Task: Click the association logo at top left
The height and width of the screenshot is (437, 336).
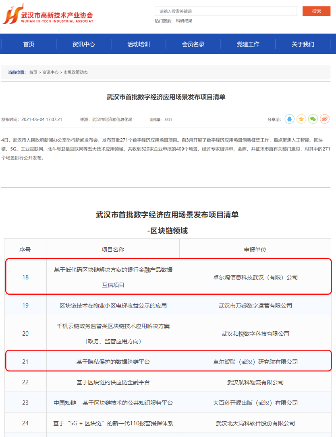Action: (48, 14)
